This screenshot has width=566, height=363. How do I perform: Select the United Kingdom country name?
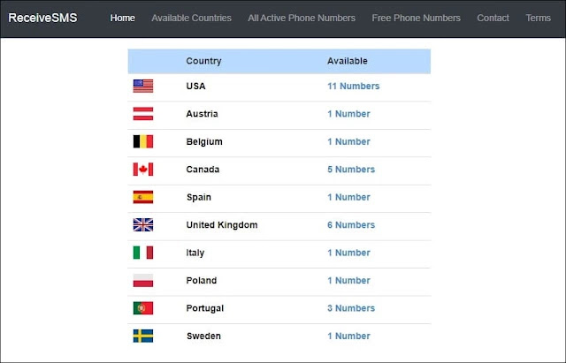point(222,225)
